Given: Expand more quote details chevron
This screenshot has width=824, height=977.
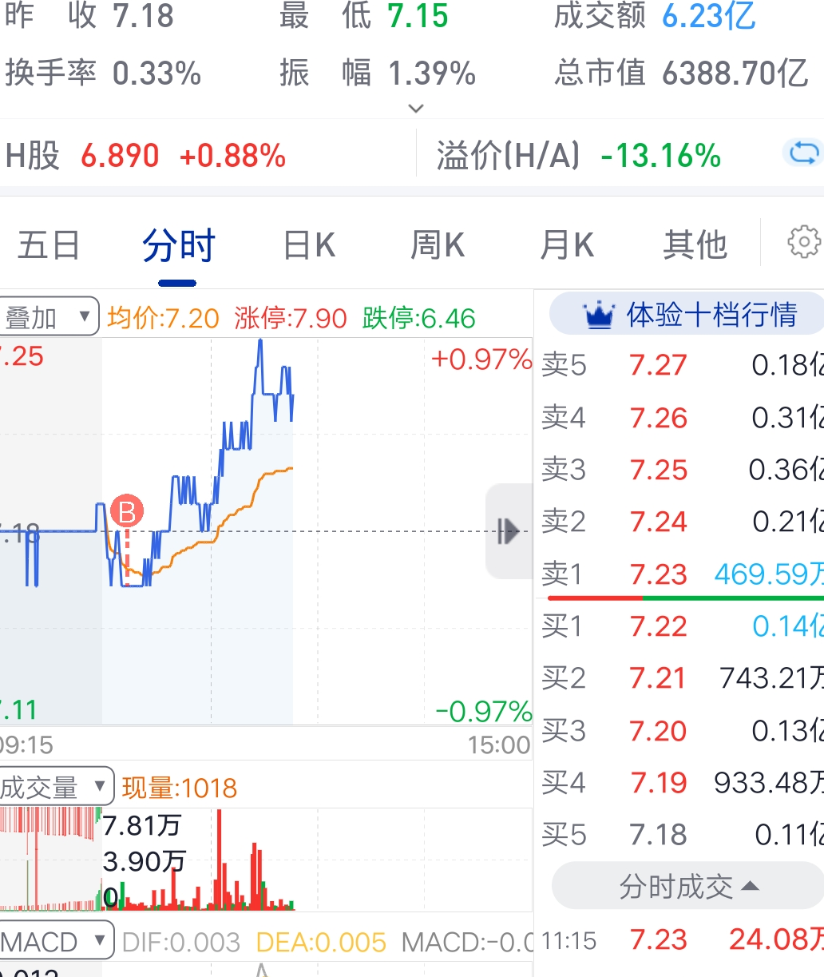Looking at the screenshot, I should coord(415,109).
